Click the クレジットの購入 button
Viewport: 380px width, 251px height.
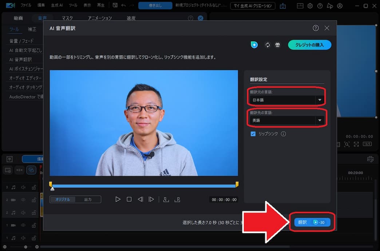click(309, 45)
